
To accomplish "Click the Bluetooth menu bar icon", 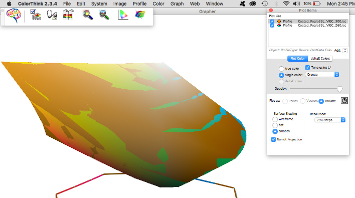I will 276,4.
